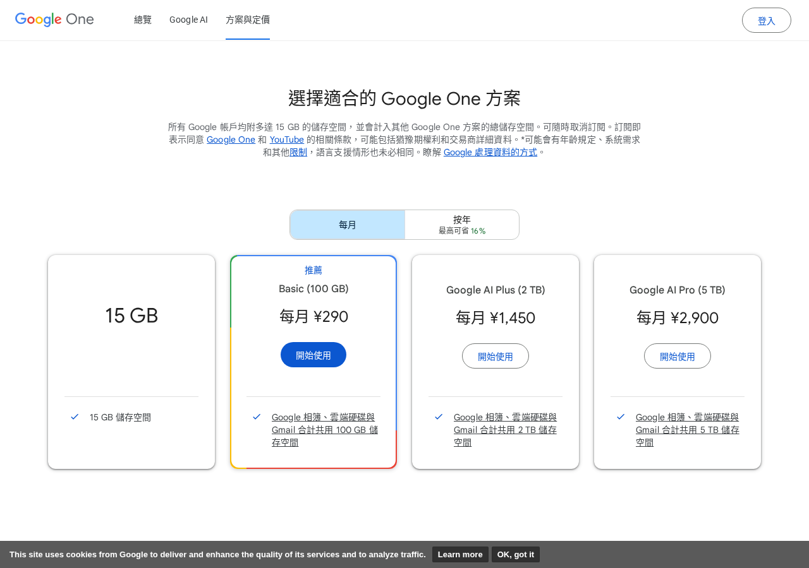Open the 總覽 navigation tab

pyautogui.click(x=143, y=20)
